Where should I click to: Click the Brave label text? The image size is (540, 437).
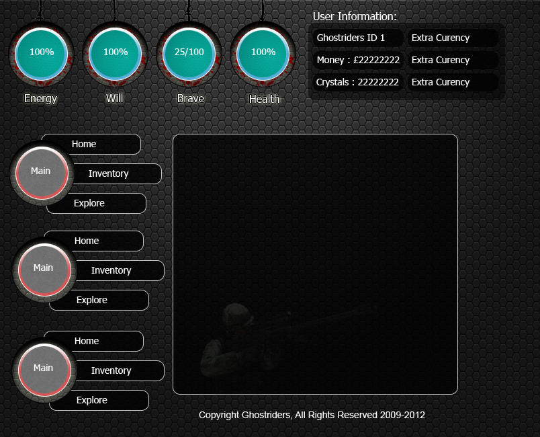(191, 99)
